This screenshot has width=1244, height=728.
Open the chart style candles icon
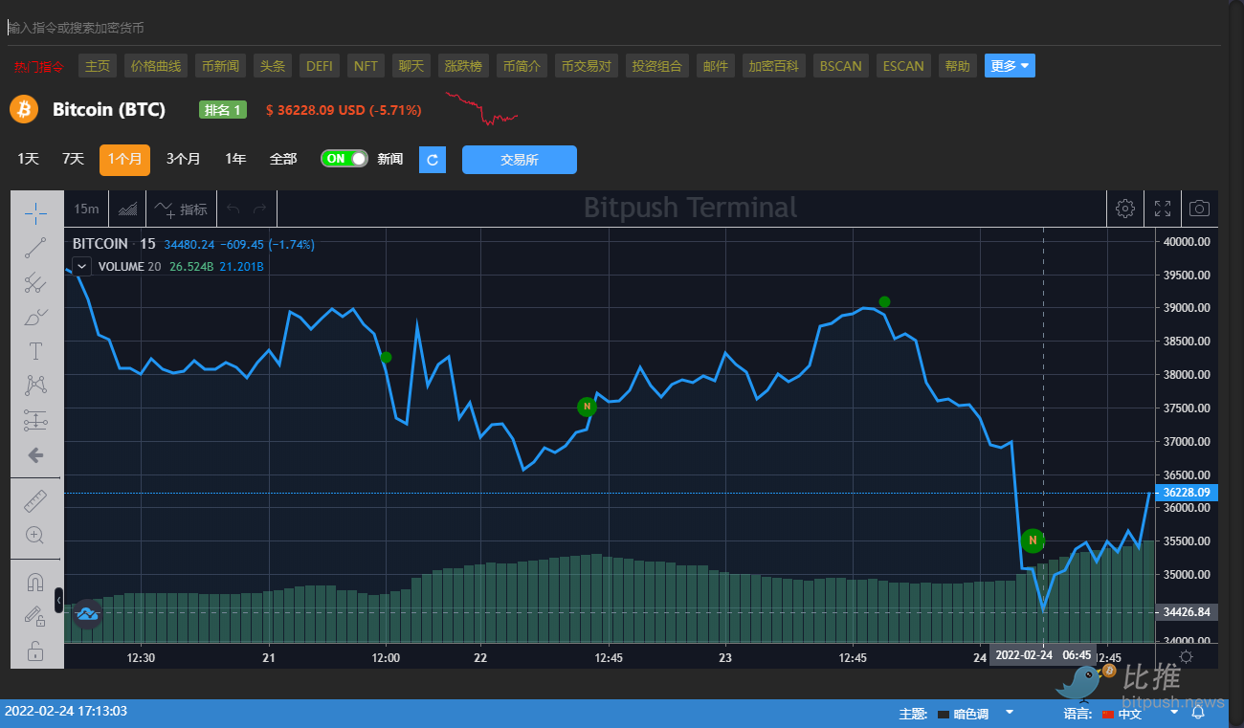tap(127, 209)
